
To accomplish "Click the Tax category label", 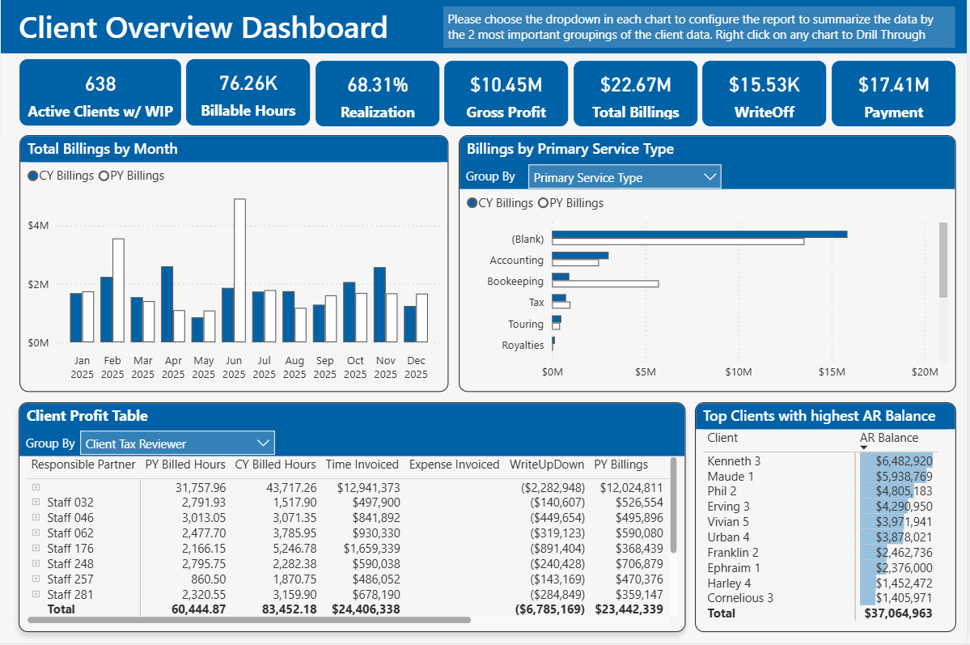I will coord(536,303).
